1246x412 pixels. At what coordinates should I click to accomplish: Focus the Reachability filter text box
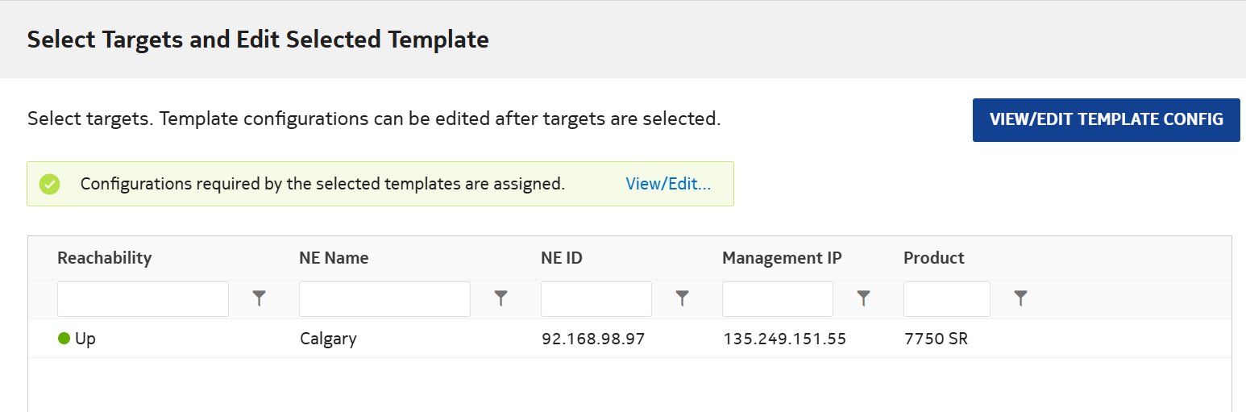(x=143, y=299)
